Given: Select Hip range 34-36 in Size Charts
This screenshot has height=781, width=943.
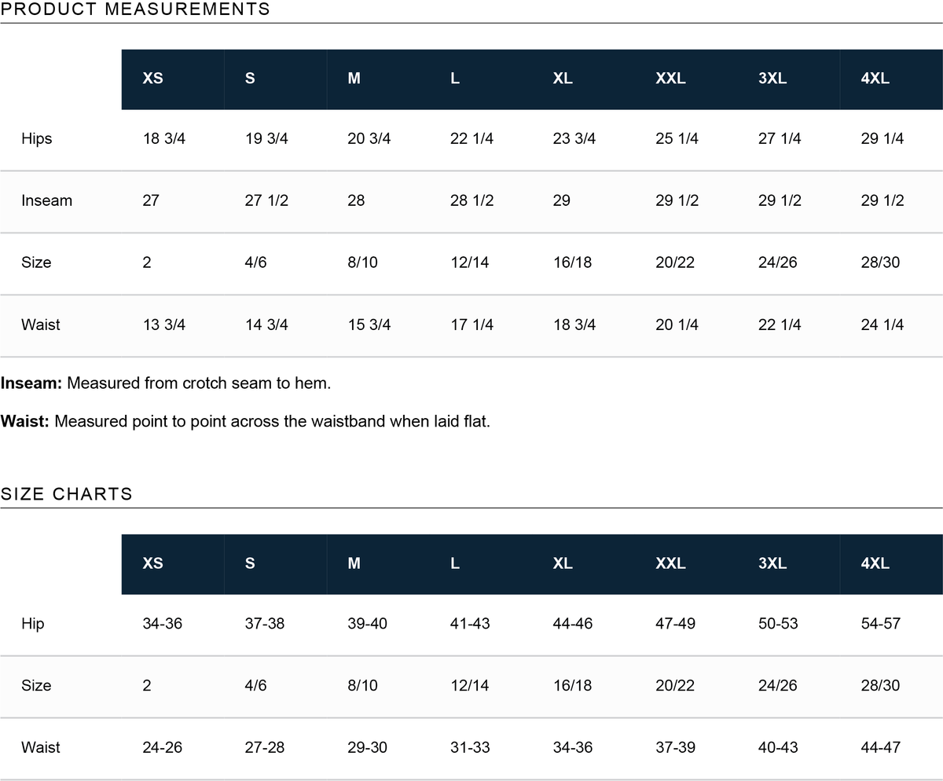Looking at the screenshot, I should point(162,624).
